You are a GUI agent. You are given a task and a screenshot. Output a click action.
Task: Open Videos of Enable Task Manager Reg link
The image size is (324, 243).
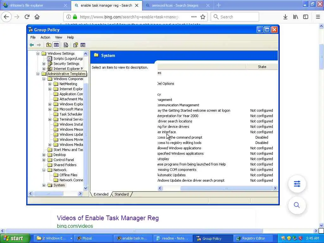coord(108,218)
